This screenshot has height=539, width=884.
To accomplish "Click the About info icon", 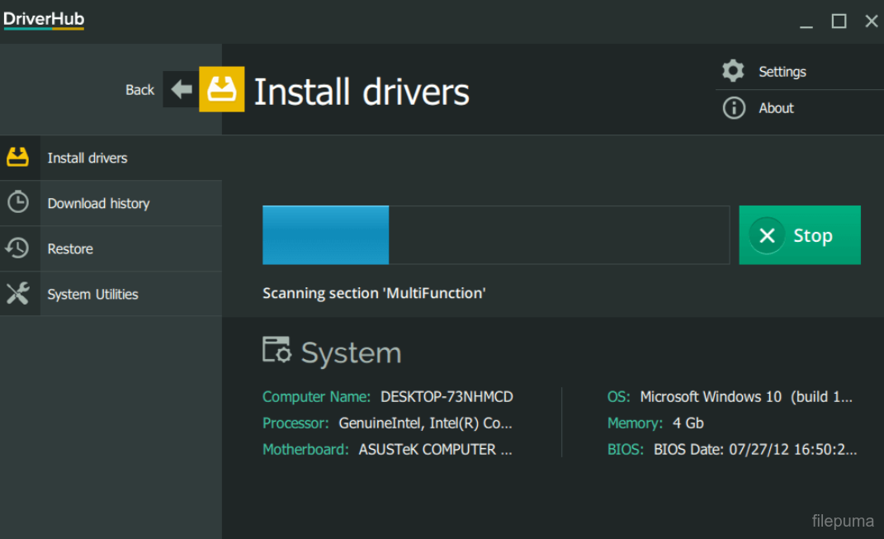I will coord(733,107).
